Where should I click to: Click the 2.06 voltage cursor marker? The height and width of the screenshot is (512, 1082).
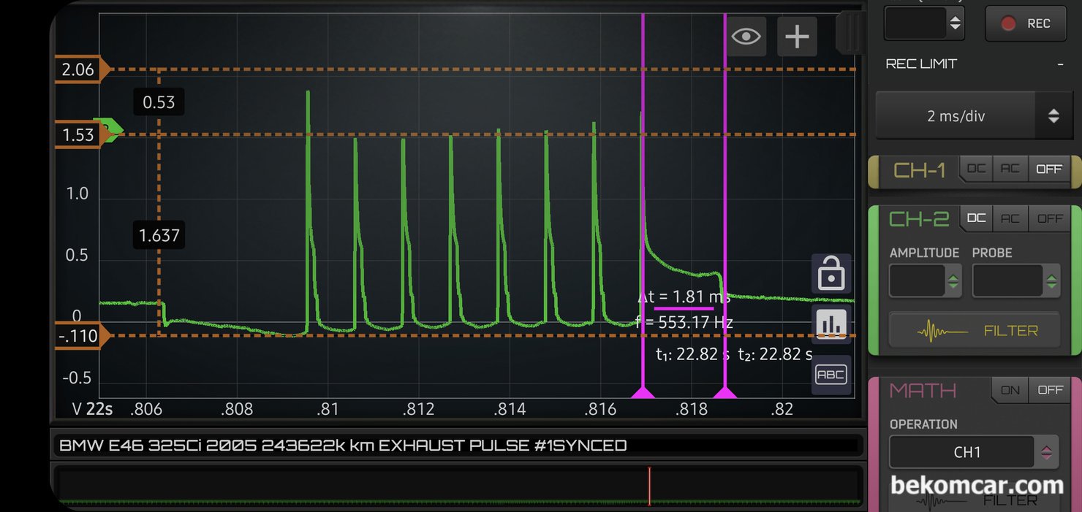click(x=82, y=70)
